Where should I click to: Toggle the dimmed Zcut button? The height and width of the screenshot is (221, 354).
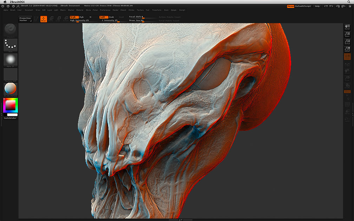tap(122, 17)
